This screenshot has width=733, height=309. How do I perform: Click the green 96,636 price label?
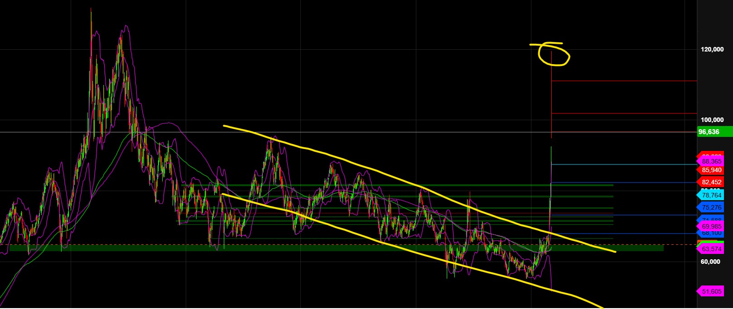714,132
